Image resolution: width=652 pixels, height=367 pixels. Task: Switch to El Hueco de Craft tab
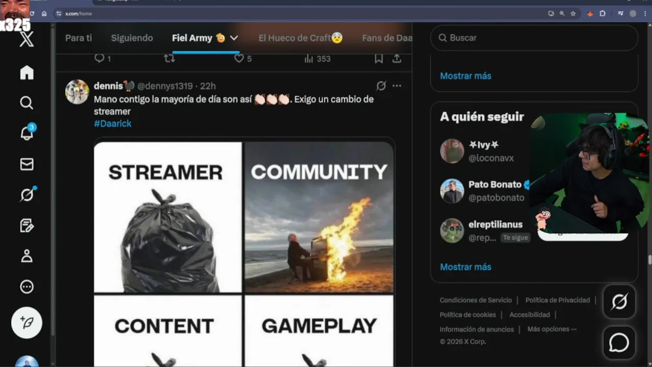[x=301, y=38]
